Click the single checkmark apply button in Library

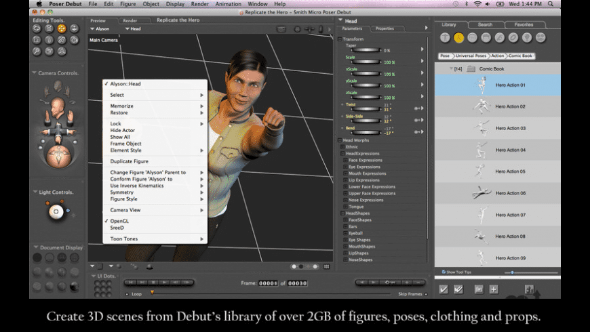point(444,289)
